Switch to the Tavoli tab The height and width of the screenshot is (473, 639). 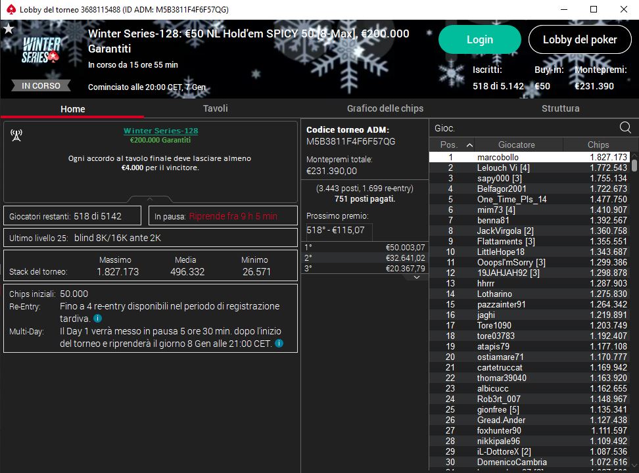click(x=216, y=108)
